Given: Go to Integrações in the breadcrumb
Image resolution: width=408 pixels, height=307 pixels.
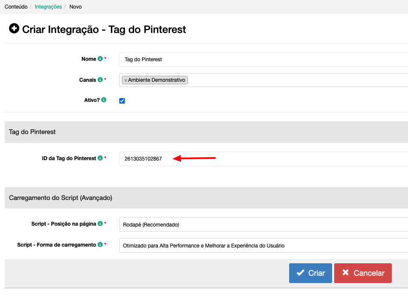Looking at the screenshot, I should point(48,7).
